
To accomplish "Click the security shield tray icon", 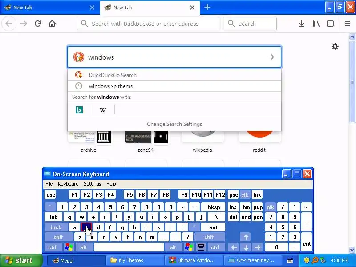I will point(307,260).
